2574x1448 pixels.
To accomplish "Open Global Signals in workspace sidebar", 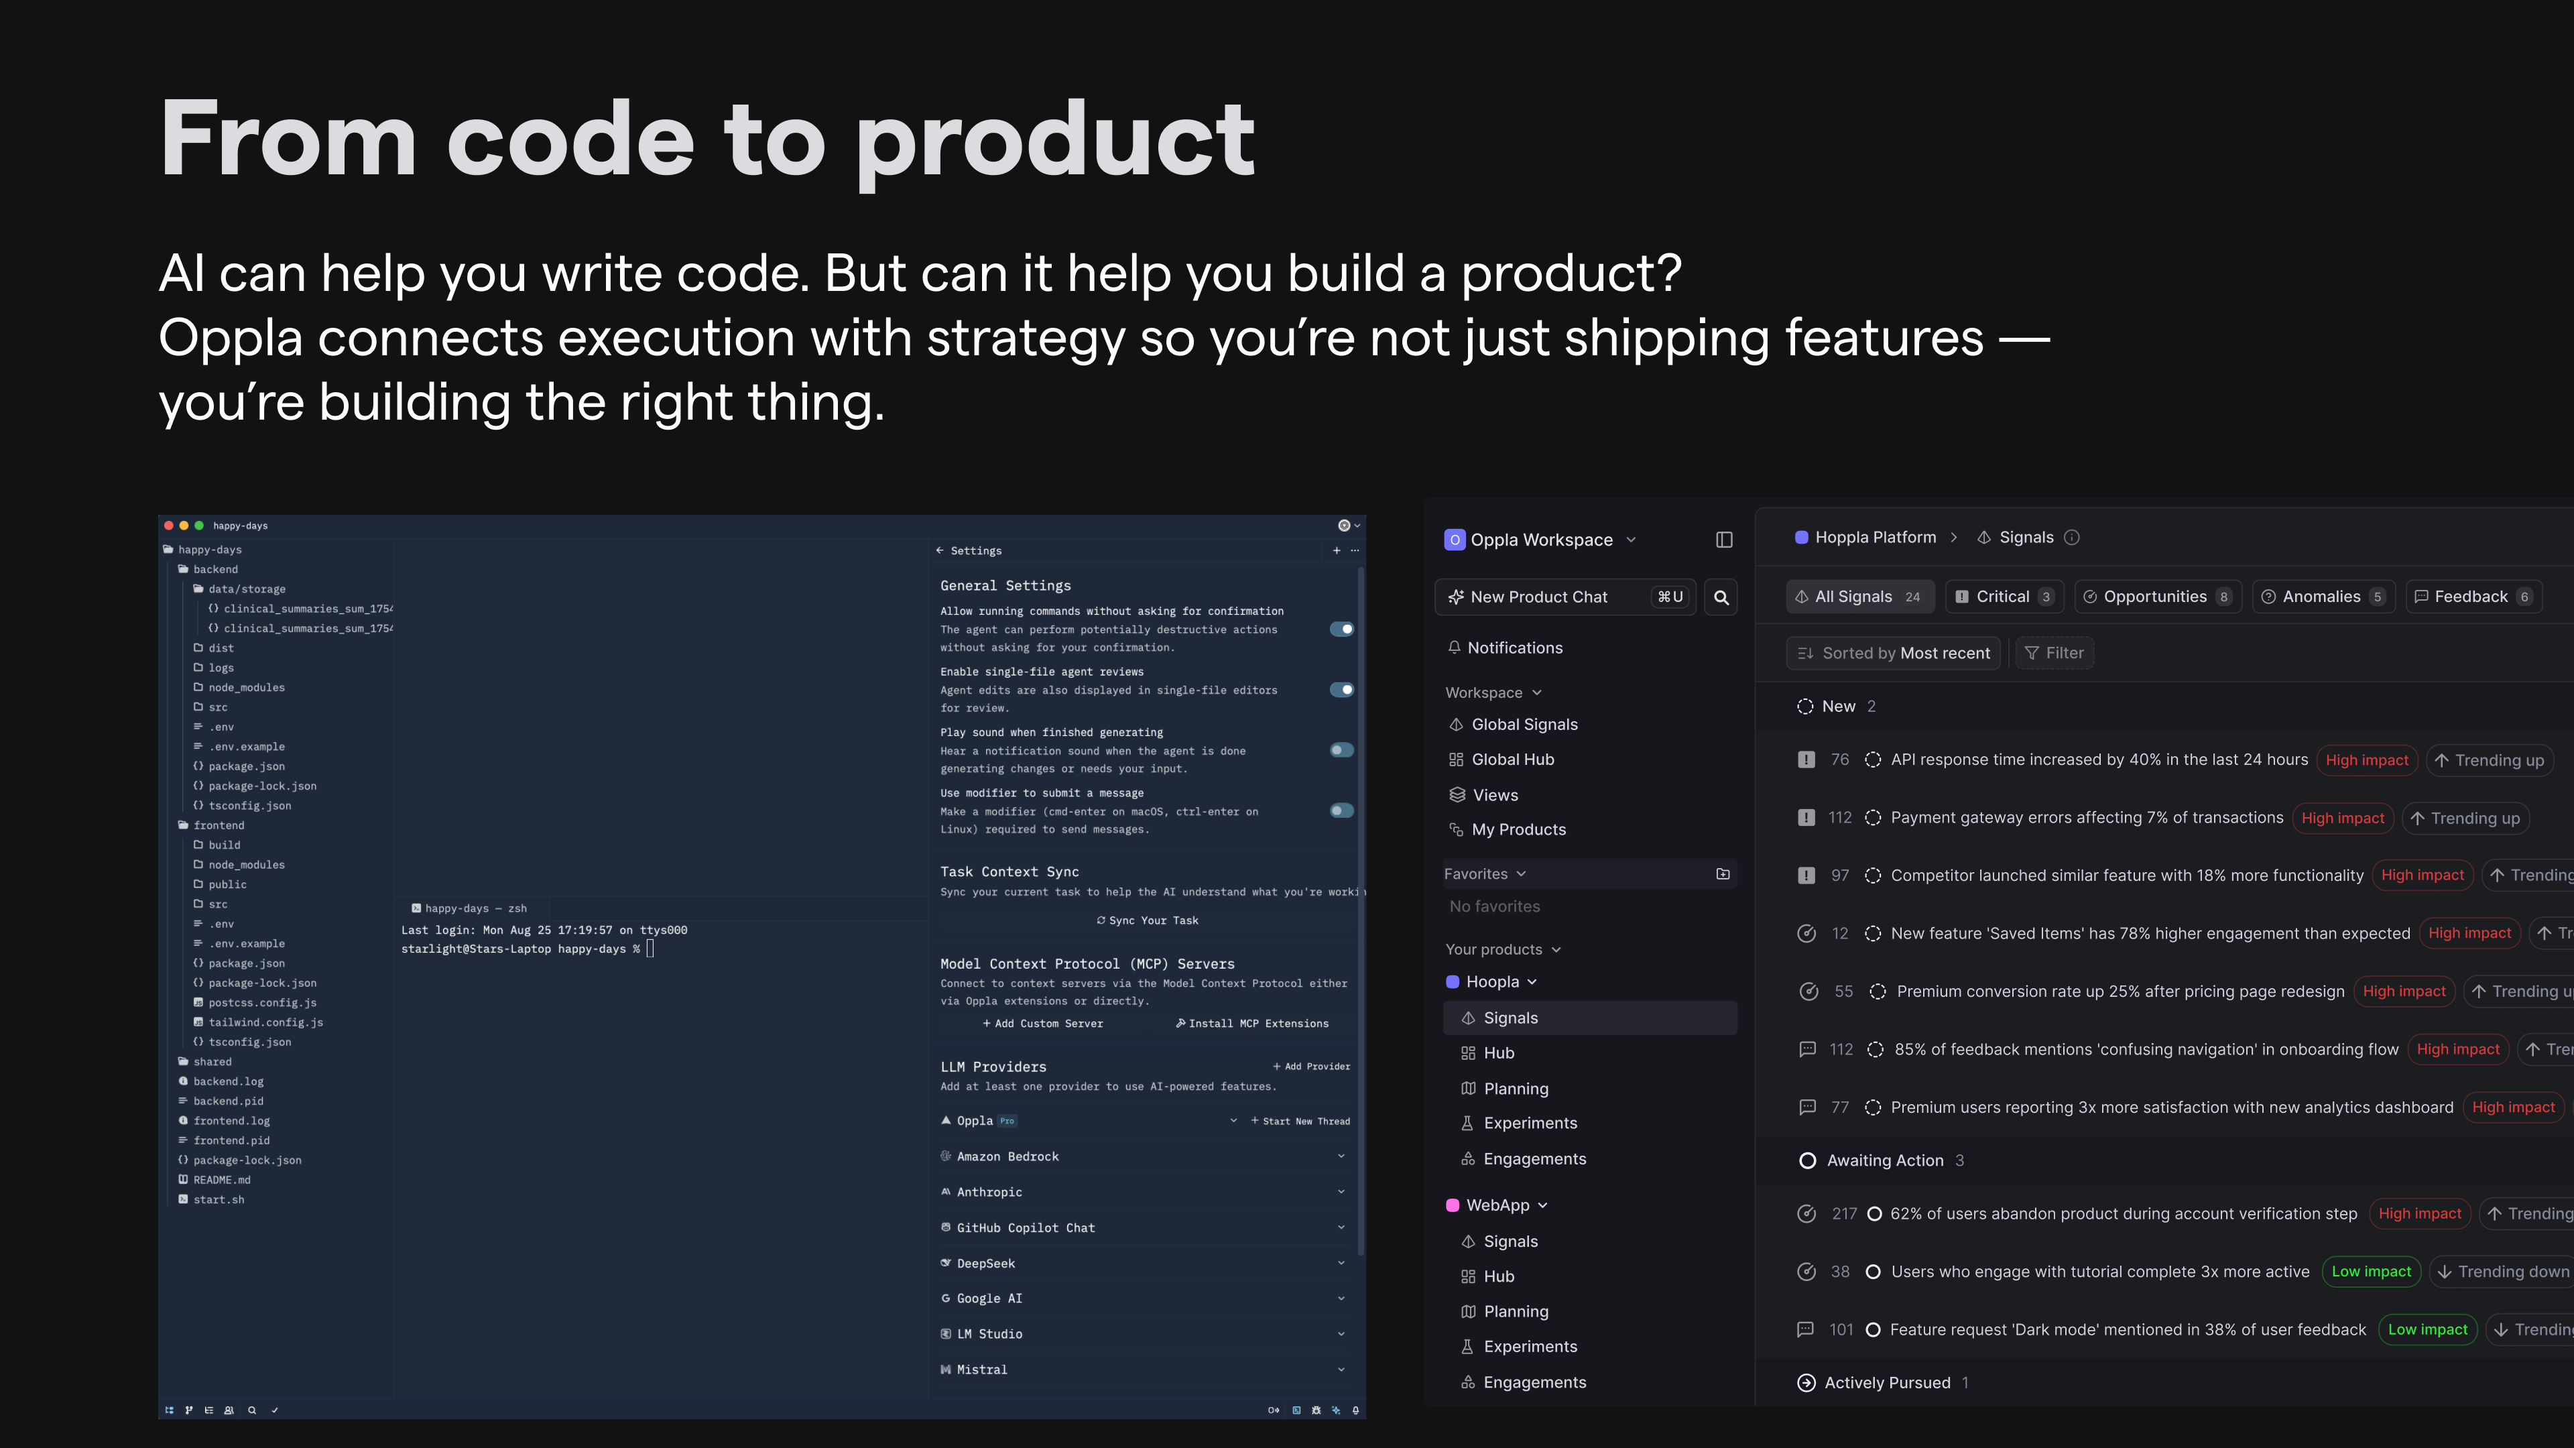I will tap(1513, 725).
